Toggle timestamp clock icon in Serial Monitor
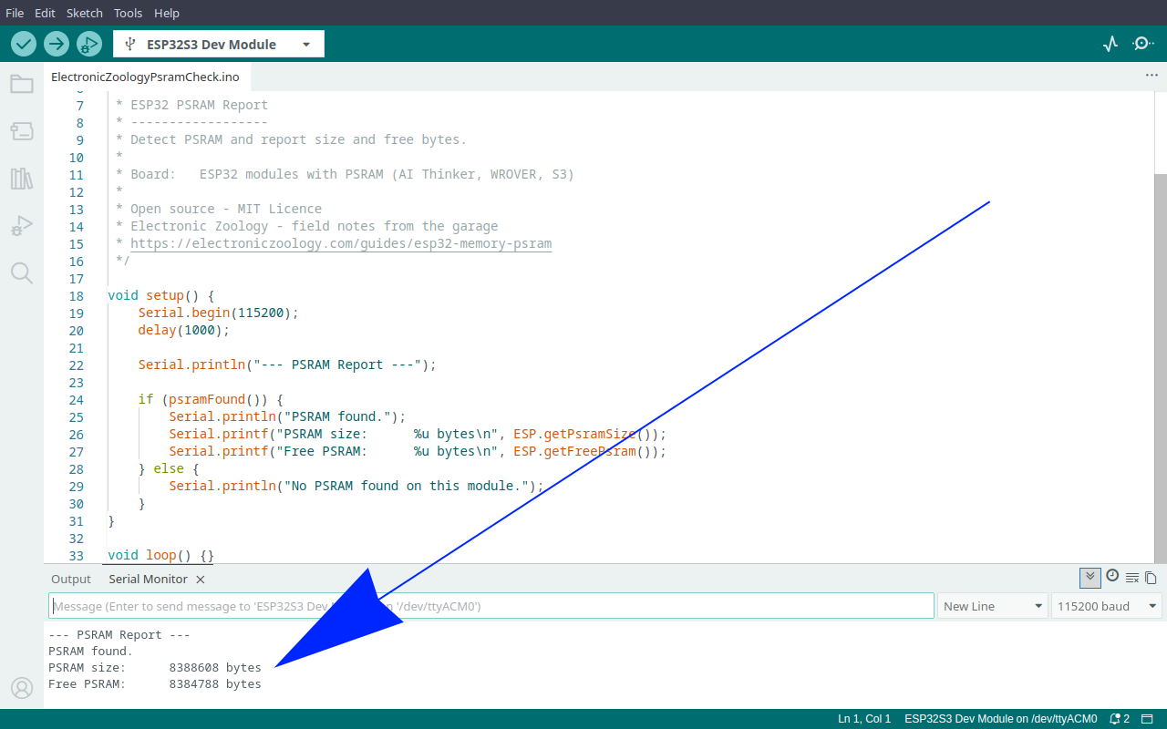Viewport: 1167px width, 729px height. click(1112, 576)
